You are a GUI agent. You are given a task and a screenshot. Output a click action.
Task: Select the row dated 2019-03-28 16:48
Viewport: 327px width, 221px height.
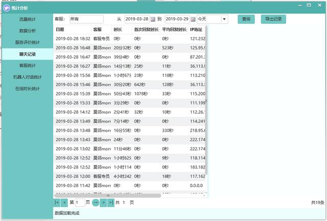(x=129, y=48)
